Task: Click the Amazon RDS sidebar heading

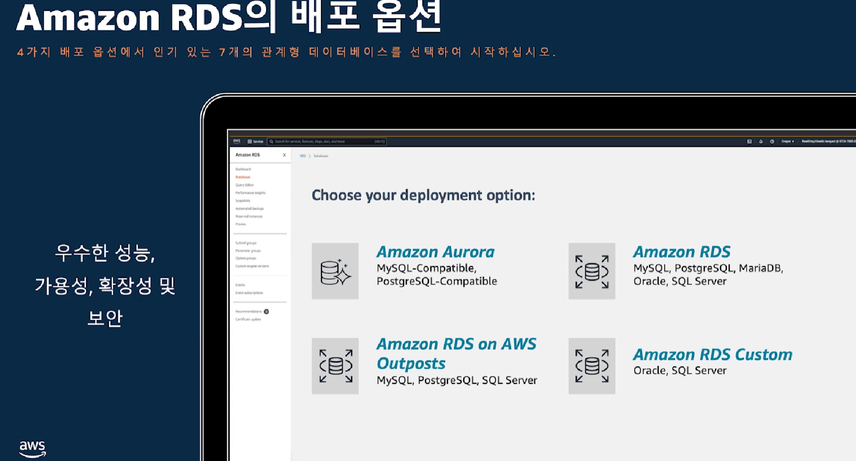Action: click(x=247, y=155)
